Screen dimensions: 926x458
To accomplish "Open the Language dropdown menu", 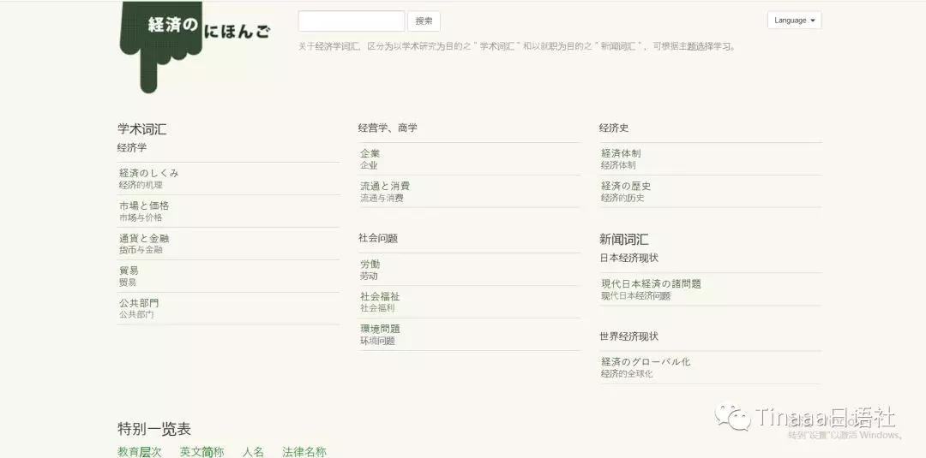I will [794, 21].
